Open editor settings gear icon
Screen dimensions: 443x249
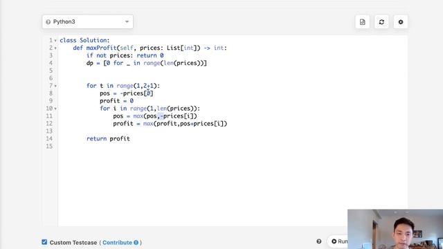pos(401,21)
